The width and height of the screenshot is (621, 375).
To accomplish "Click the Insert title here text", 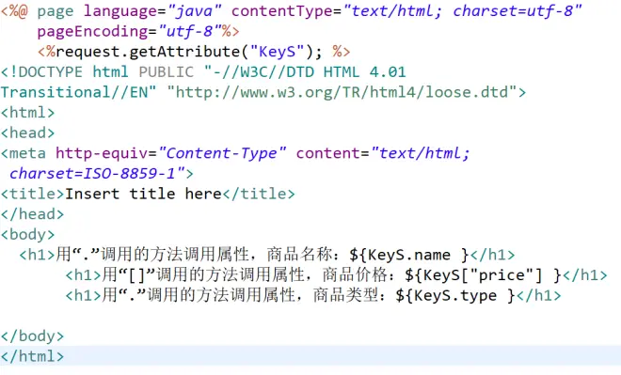I will tap(143, 194).
